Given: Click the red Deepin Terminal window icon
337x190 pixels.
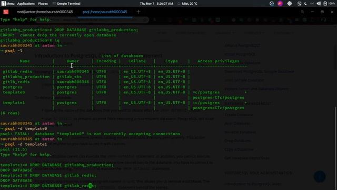Looking at the screenshot, I should coord(6,12).
